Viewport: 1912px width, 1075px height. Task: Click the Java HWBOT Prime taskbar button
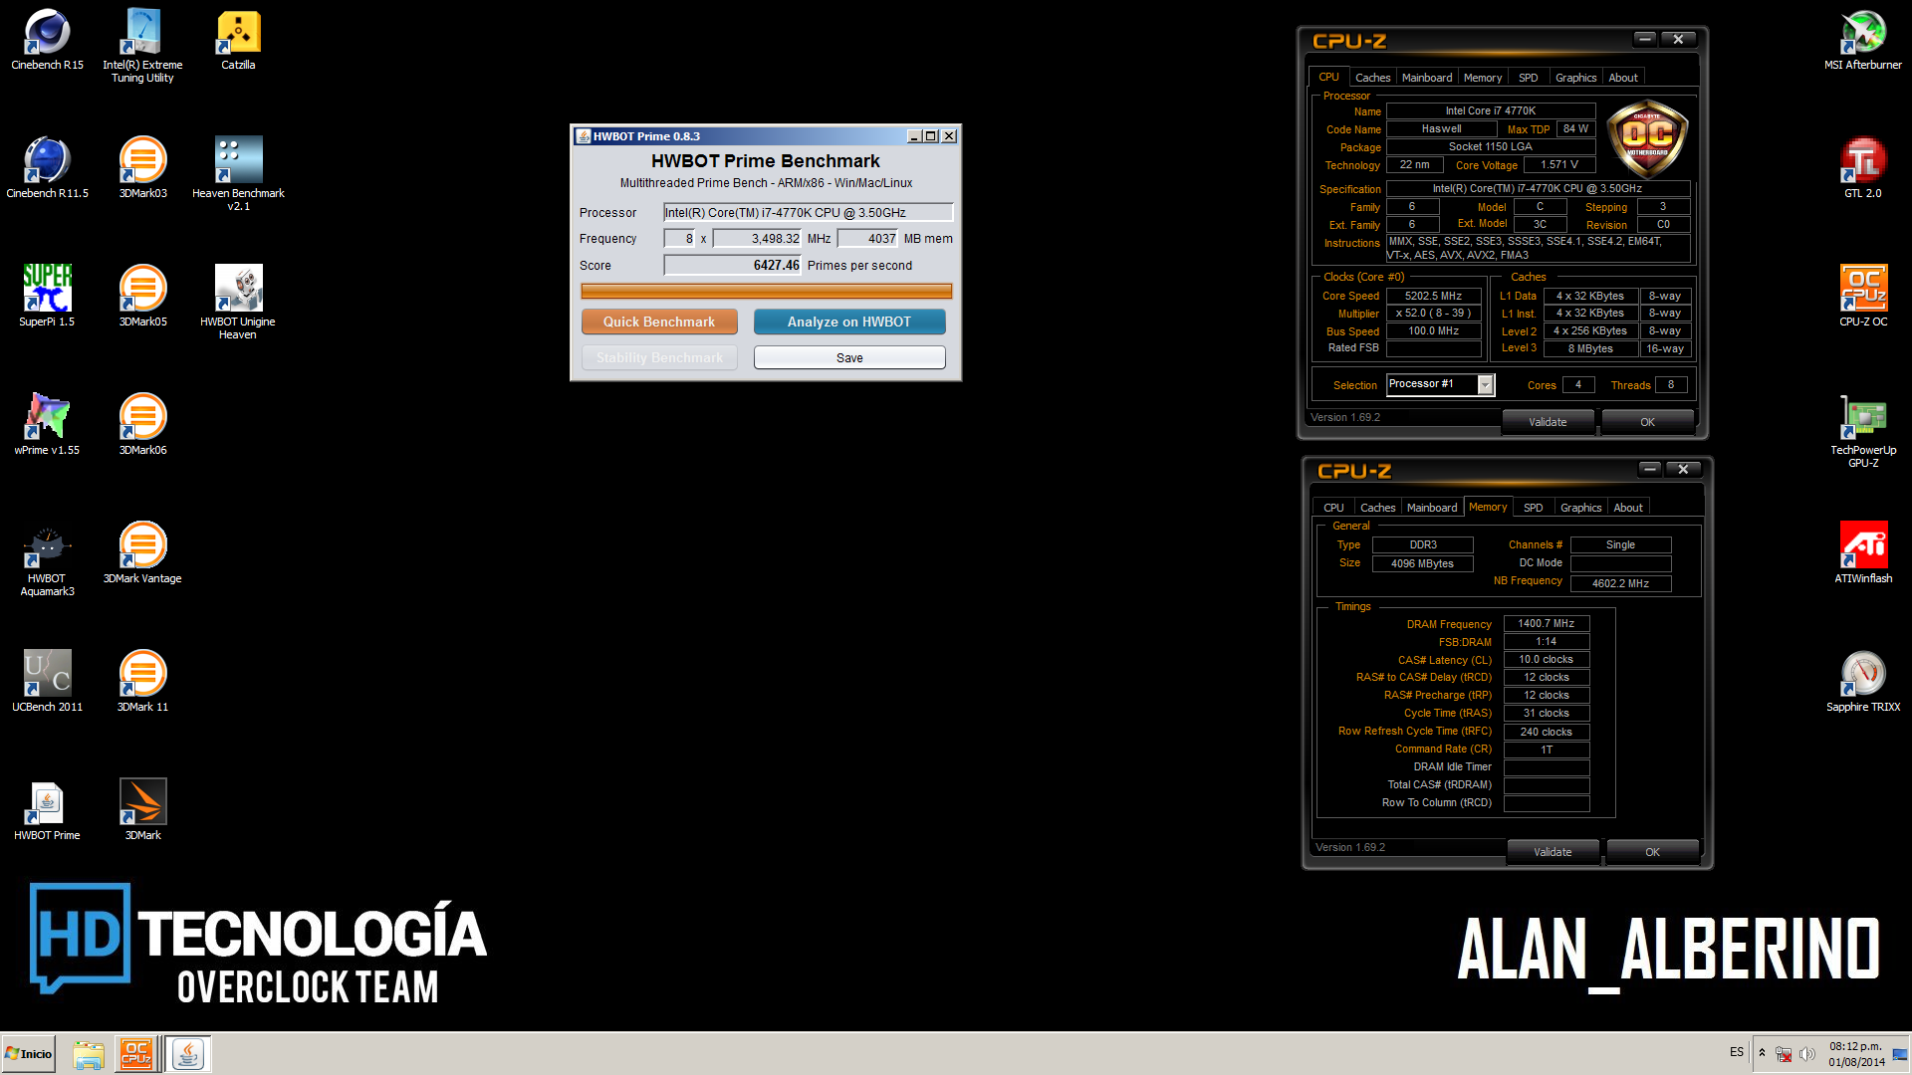tap(187, 1054)
